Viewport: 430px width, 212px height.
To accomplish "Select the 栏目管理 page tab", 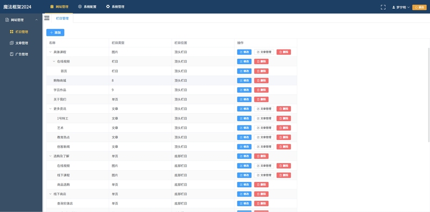I will pos(62,18).
